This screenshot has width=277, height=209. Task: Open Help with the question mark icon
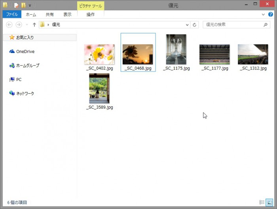[270, 14]
